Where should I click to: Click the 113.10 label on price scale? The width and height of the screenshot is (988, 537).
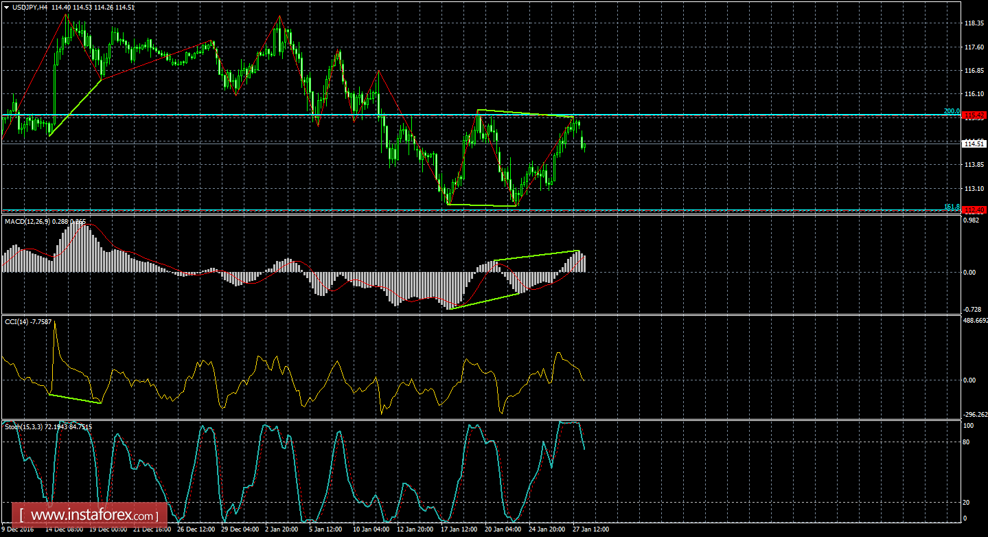click(974, 188)
